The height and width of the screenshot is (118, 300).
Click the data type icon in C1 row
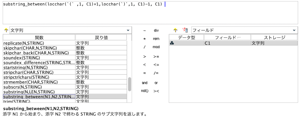pyautogui.click(x=172, y=43)
